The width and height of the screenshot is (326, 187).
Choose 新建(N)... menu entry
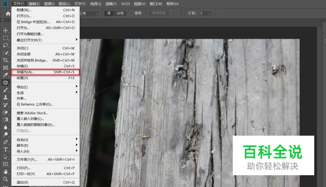click(x=45, y=10)
